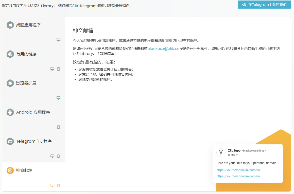Open the second yourpersonallinkdomain link

tap(238, 176)
